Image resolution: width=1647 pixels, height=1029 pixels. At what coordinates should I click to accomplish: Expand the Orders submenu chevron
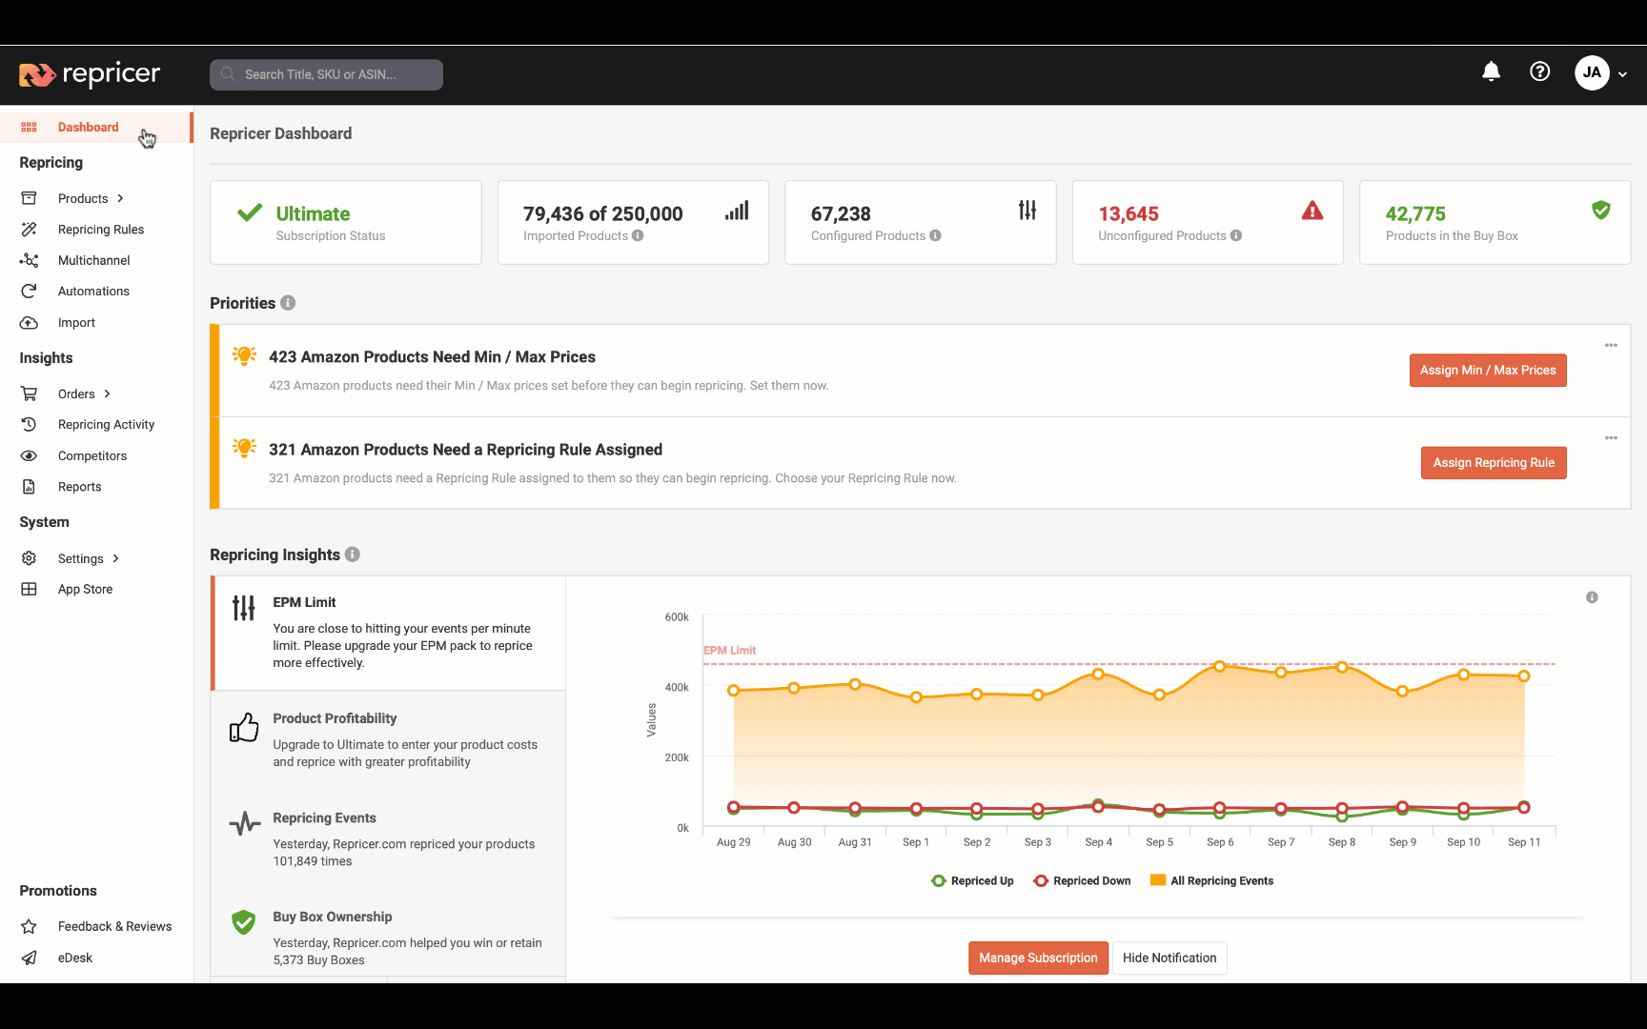107,393
